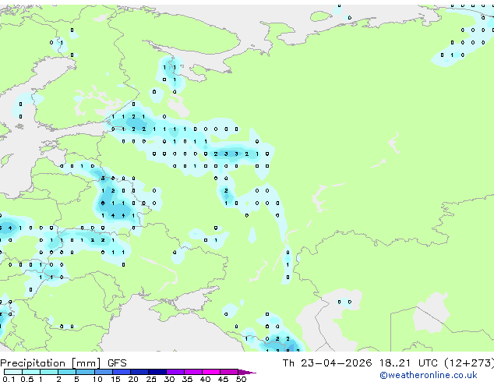Screen dimensions: 494x382
Task: Pick the 10–15 mm legend color swatch
Action: click(104, 372)
